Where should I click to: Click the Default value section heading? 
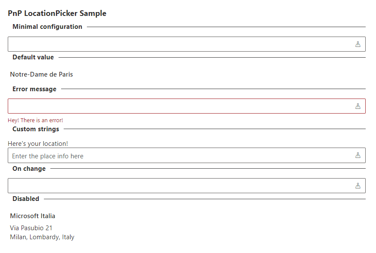tap(33, 57)
